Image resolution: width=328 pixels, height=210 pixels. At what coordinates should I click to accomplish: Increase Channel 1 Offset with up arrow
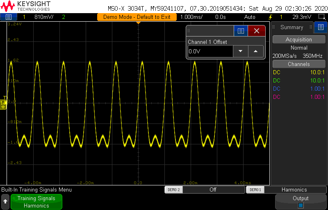(x=256, y=51)
